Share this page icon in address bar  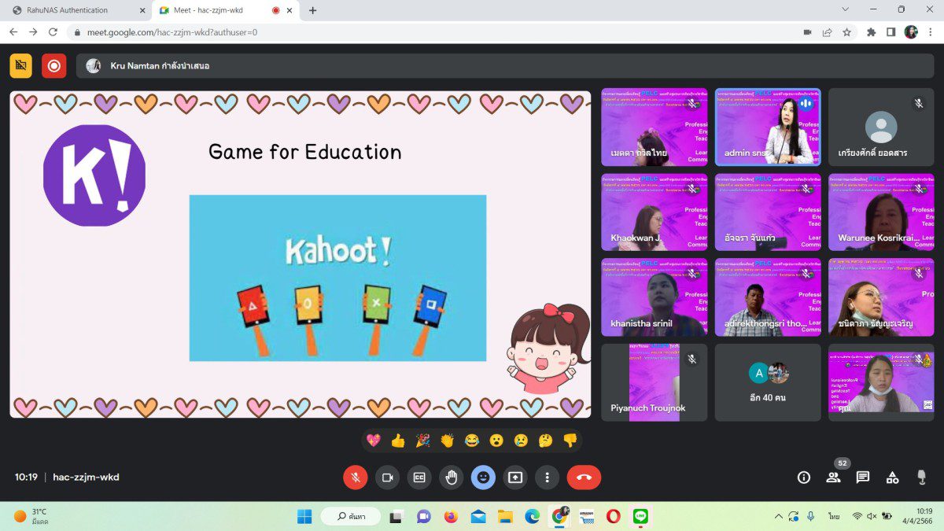828,32
